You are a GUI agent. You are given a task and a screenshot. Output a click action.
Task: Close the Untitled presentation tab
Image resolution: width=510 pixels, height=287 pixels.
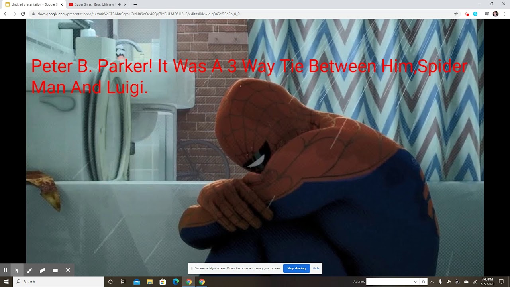pos(61,4)
